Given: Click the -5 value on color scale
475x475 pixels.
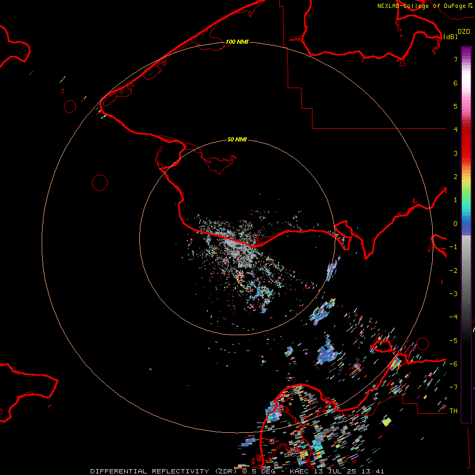Looking at the screenshot, I should (x=453, y=341).
